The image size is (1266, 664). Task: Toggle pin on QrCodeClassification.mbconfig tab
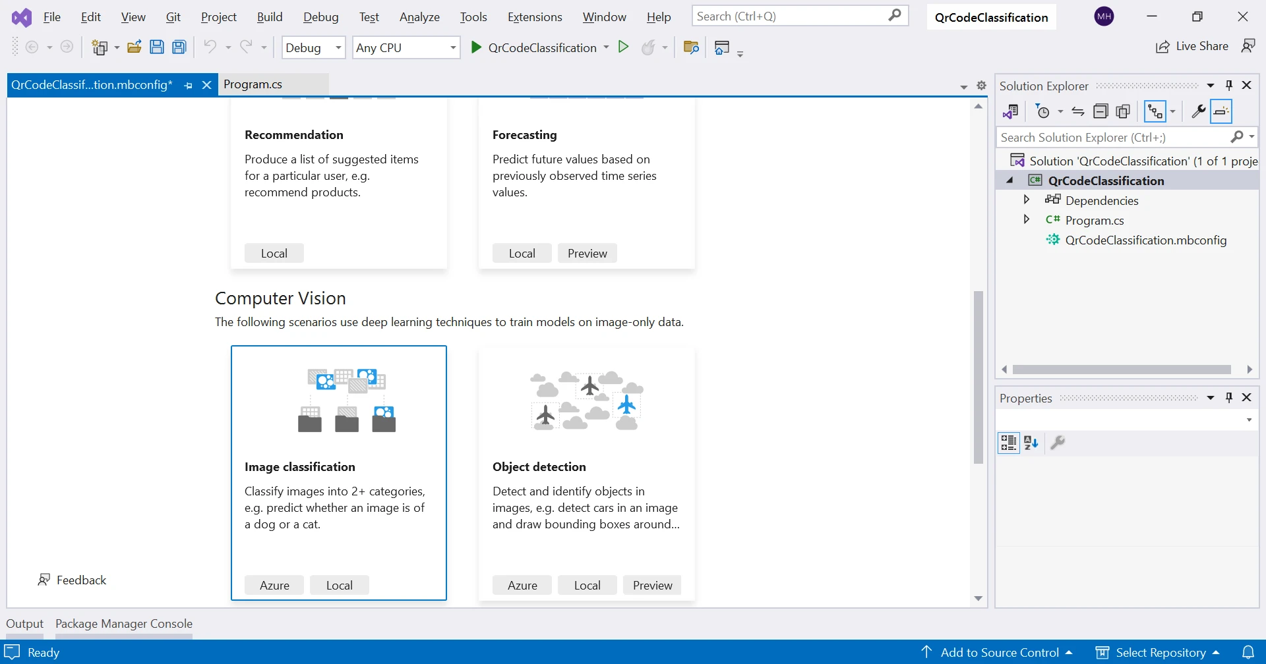[x=189, y=85]
